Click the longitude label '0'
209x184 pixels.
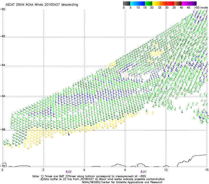pyautogui.click(x=2, y=170)
